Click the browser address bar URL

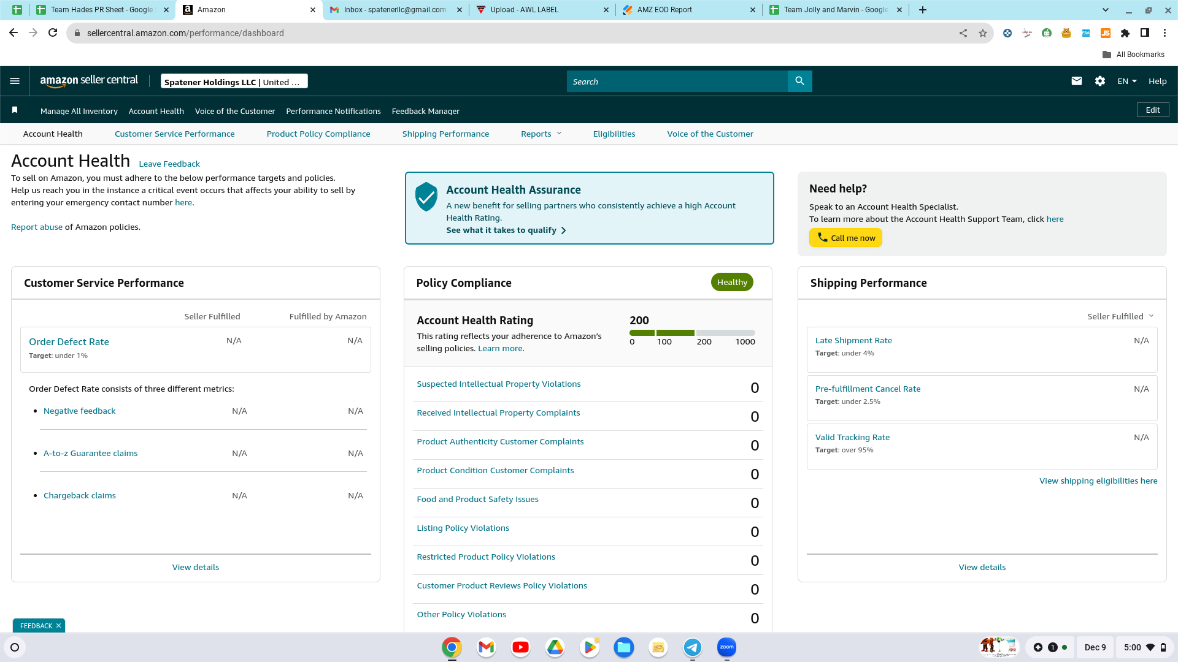[x=185, y=33]
